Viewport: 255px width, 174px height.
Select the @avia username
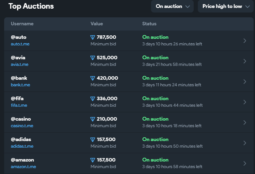pyautogui.click(x=18, y=58)
